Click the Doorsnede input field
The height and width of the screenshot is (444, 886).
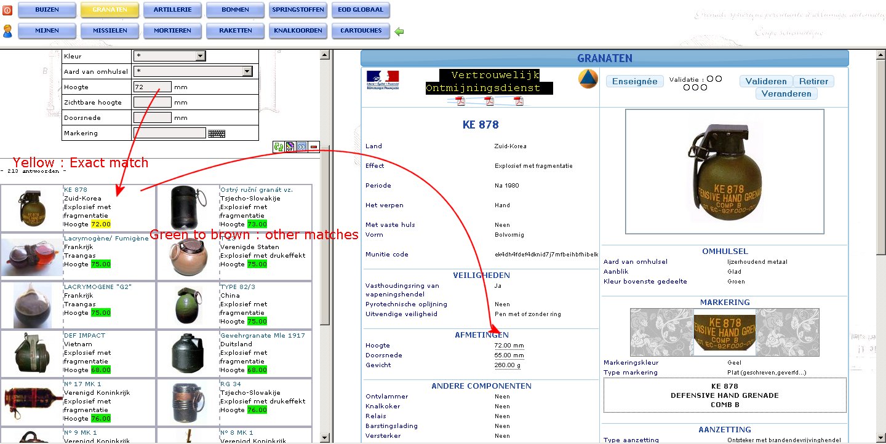pyautogui.click(x=152, y=117)
